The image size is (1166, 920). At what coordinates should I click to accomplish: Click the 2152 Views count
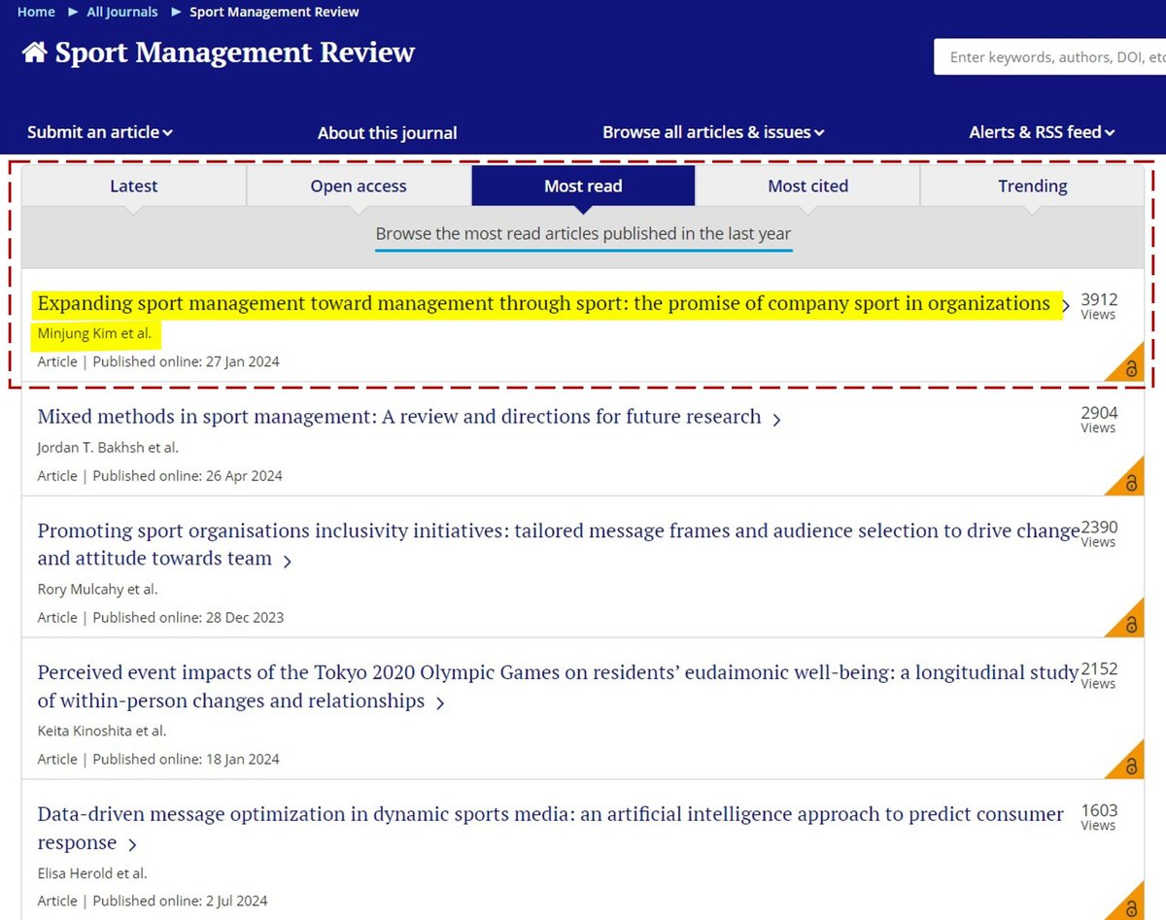[x=1099, y=675]
